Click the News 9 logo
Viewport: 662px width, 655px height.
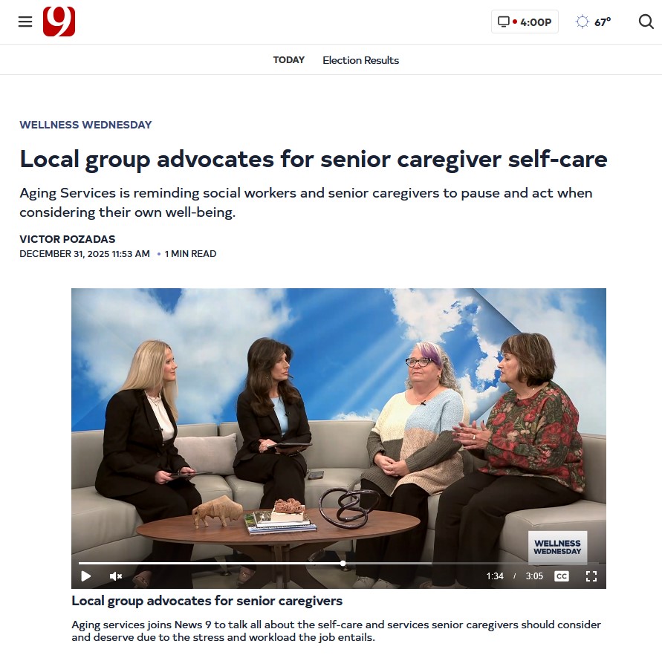click(x=59, y=22)
